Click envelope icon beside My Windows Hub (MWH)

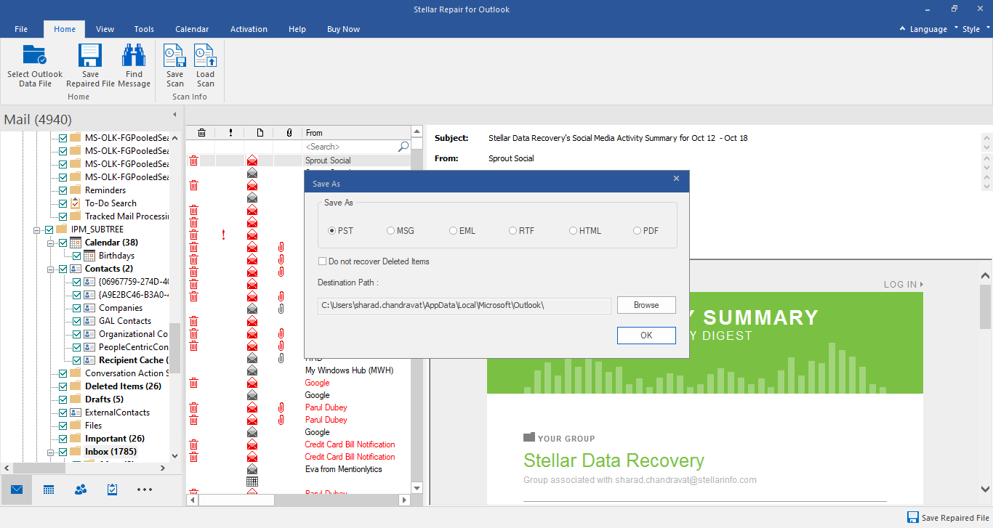click(x=252, y=370)
